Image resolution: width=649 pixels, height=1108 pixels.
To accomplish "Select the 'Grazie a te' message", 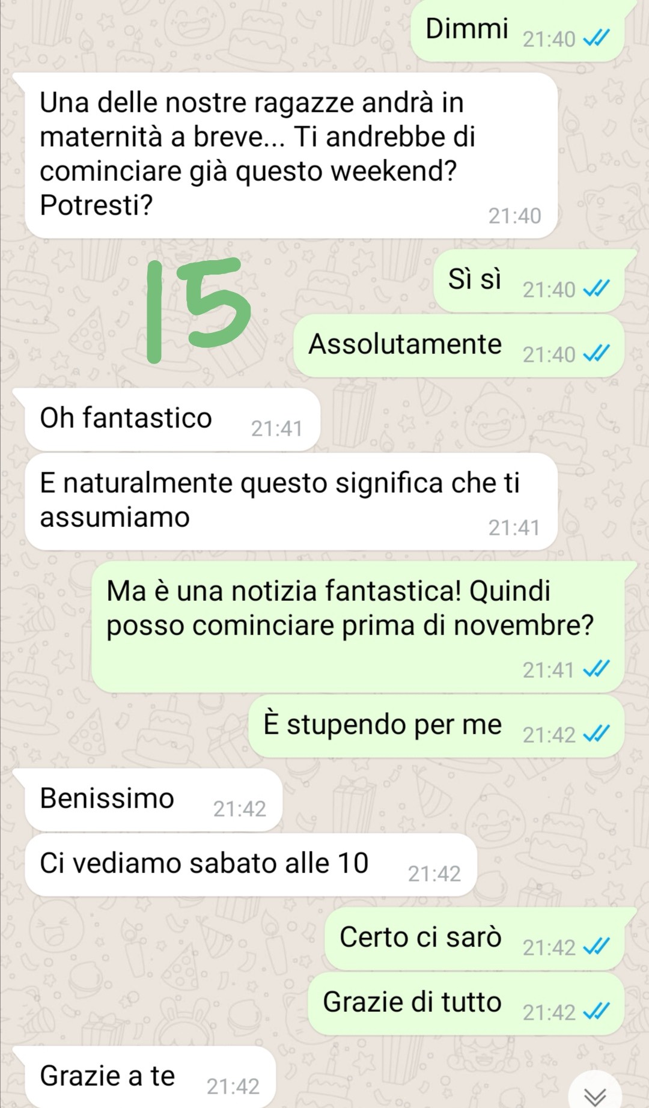I will point(150,1077).
